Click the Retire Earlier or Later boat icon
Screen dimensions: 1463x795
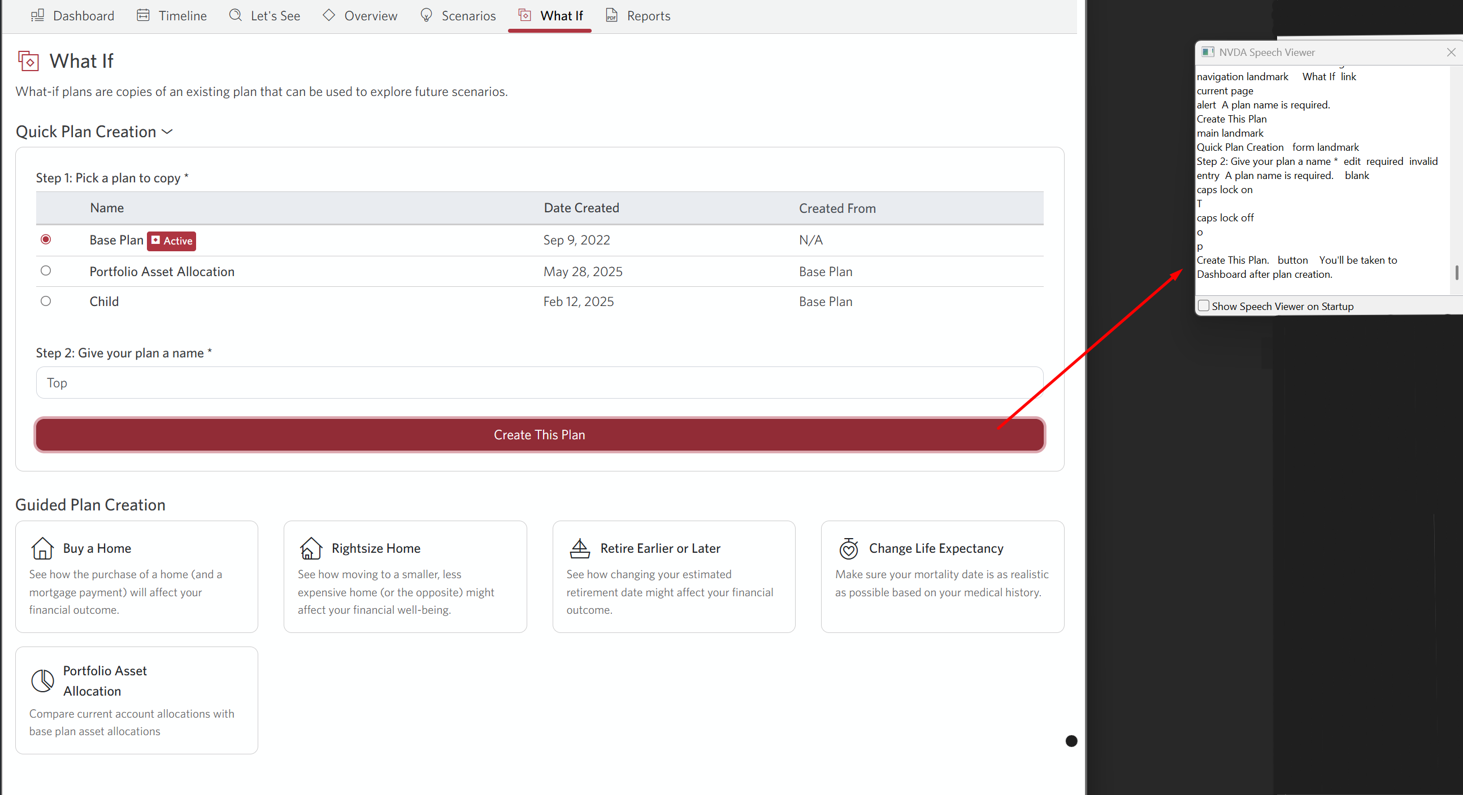tap(580, 548)
